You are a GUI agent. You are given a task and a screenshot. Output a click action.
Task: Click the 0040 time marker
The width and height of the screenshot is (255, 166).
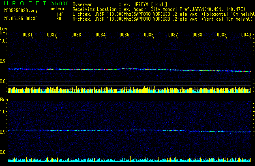246,35
